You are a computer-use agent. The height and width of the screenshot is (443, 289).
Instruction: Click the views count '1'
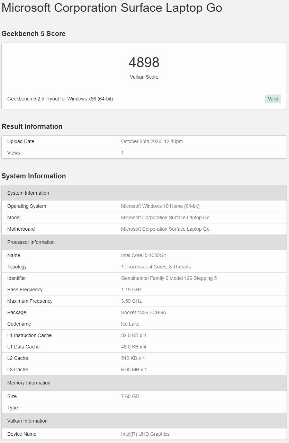(123, 153)
